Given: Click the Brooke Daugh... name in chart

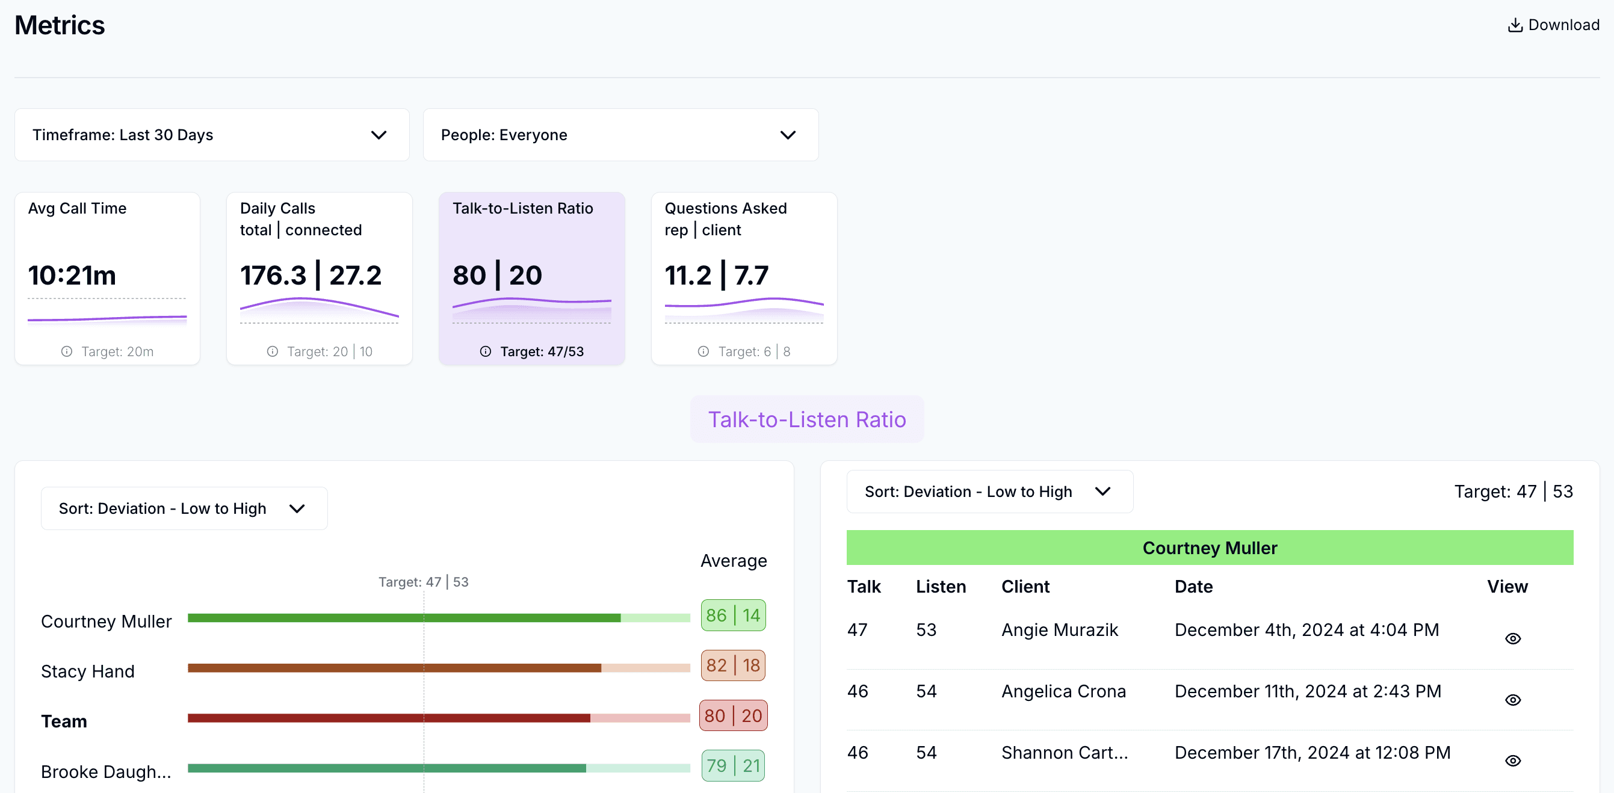Looking at the screenshot, I should (x=106, y=772).
